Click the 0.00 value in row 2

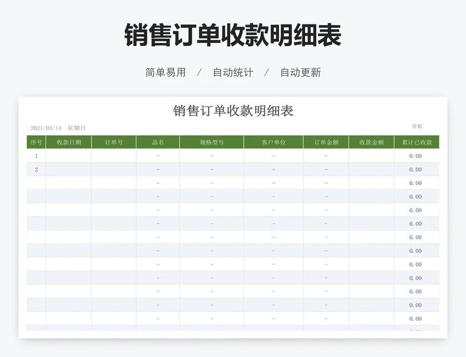click(415, 169)
